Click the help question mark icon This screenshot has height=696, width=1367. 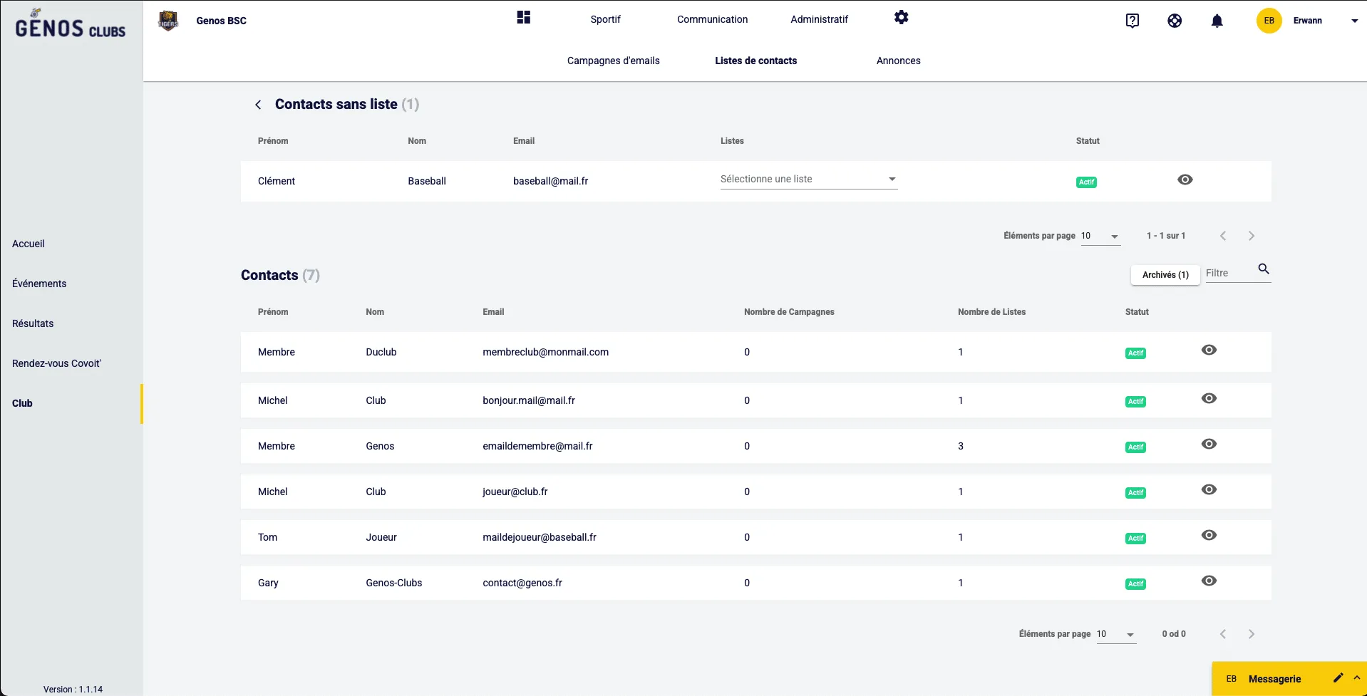[1132, 21]
